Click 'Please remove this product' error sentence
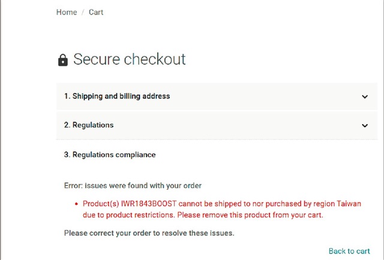 (250, 215)
